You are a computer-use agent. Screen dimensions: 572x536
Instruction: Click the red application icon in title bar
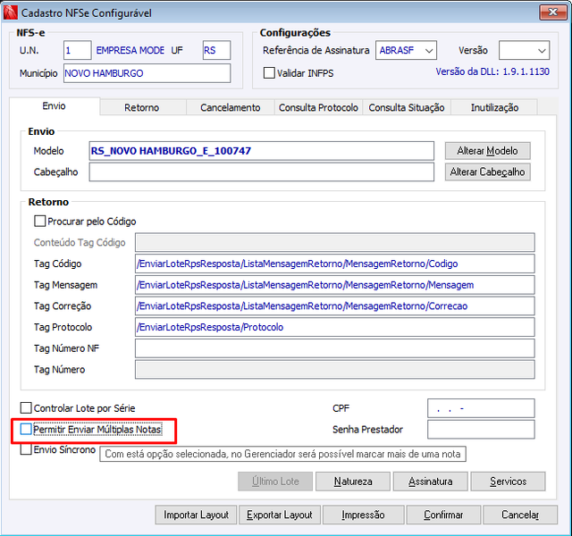click(x=10, y=13)
